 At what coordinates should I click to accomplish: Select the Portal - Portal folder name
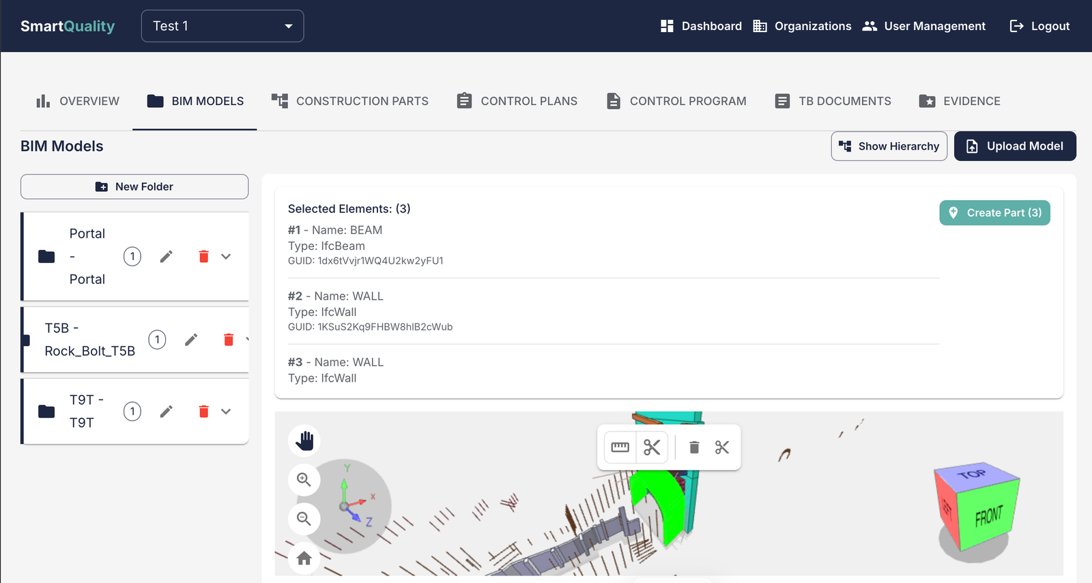87,257
